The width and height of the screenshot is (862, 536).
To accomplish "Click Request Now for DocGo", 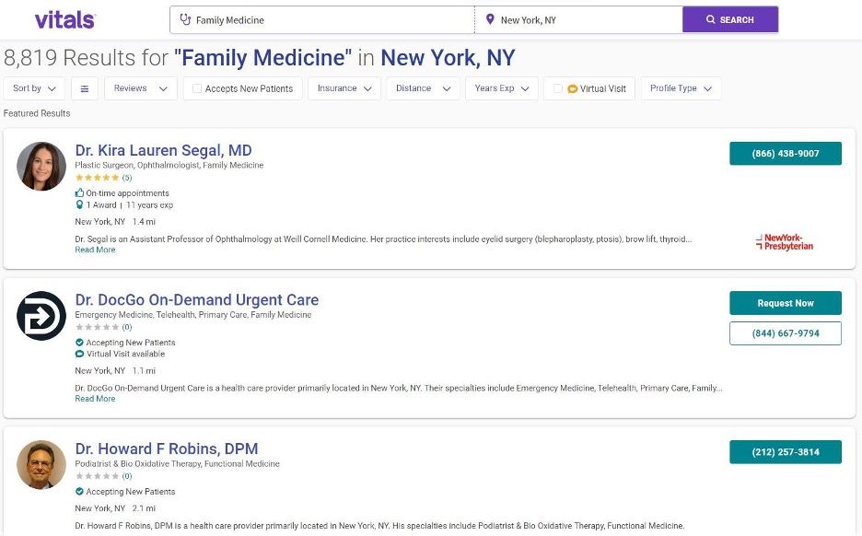I will point(785,303).
